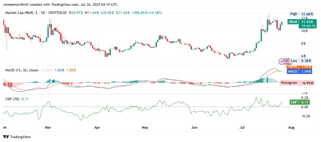The height and width of the screenshot is (142, 321).
Task: Click the open value O10.97 B
Action: click(x=76, y=13)
